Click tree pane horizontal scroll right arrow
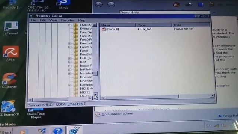The image size is (238, 134). pyautogui.click(x=90, y=98)
